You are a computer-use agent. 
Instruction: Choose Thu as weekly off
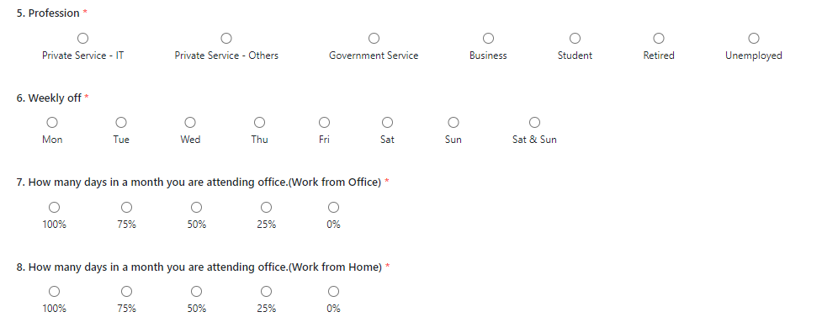tap(260, 123)
